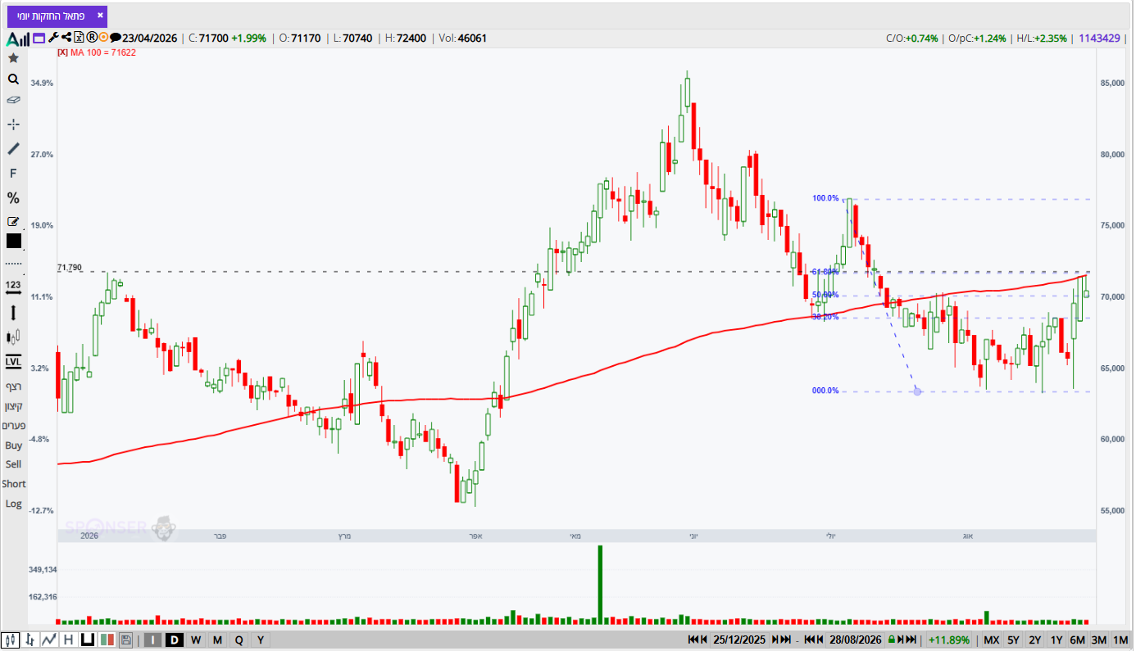Click the Fibonacci 0.0% anchor point handle
Viewport: 1136px width, 651px height.
point(917,391)
